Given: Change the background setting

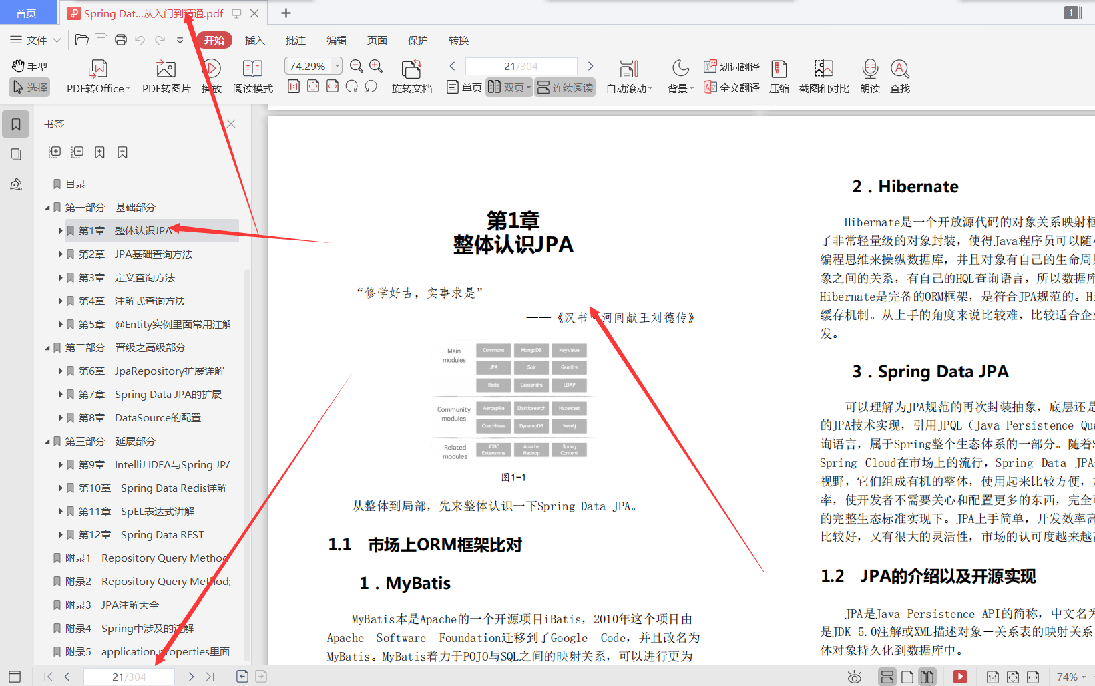Looking at the screenshot, I should pos(680,77).
